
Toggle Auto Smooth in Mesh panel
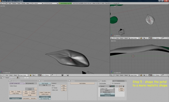pos(45,83)
